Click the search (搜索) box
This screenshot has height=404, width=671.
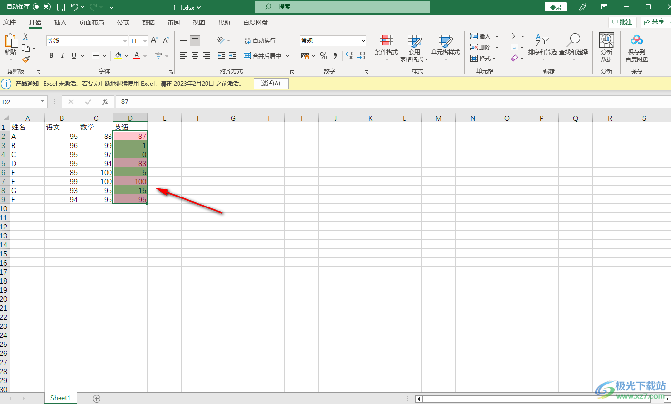(x=343, y=7)
